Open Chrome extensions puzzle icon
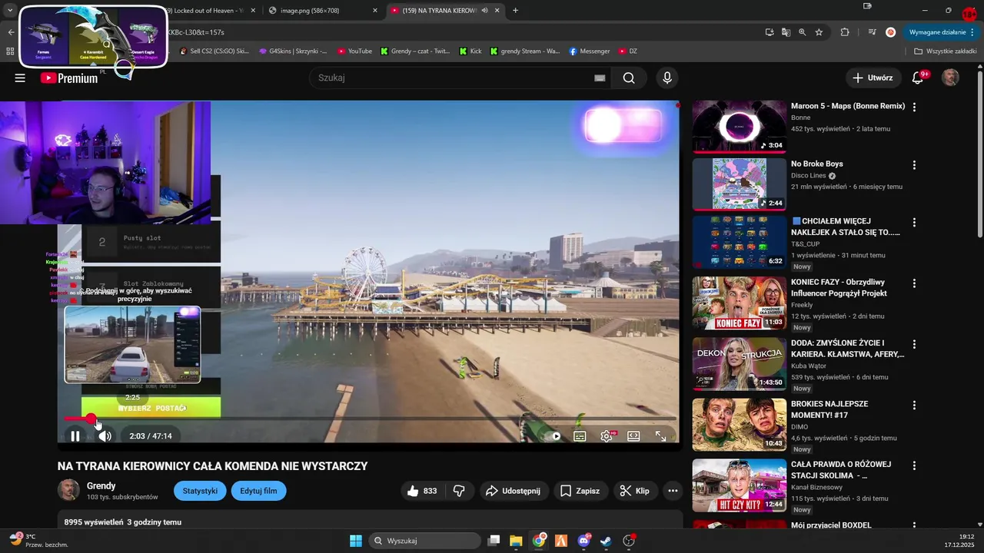The image size is (984, 553). tap(845, 32)
